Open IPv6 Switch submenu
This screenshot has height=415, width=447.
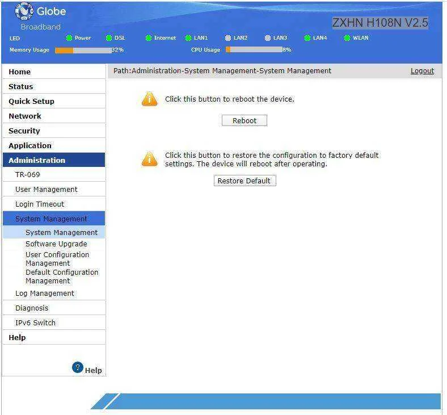pos(54,322)
